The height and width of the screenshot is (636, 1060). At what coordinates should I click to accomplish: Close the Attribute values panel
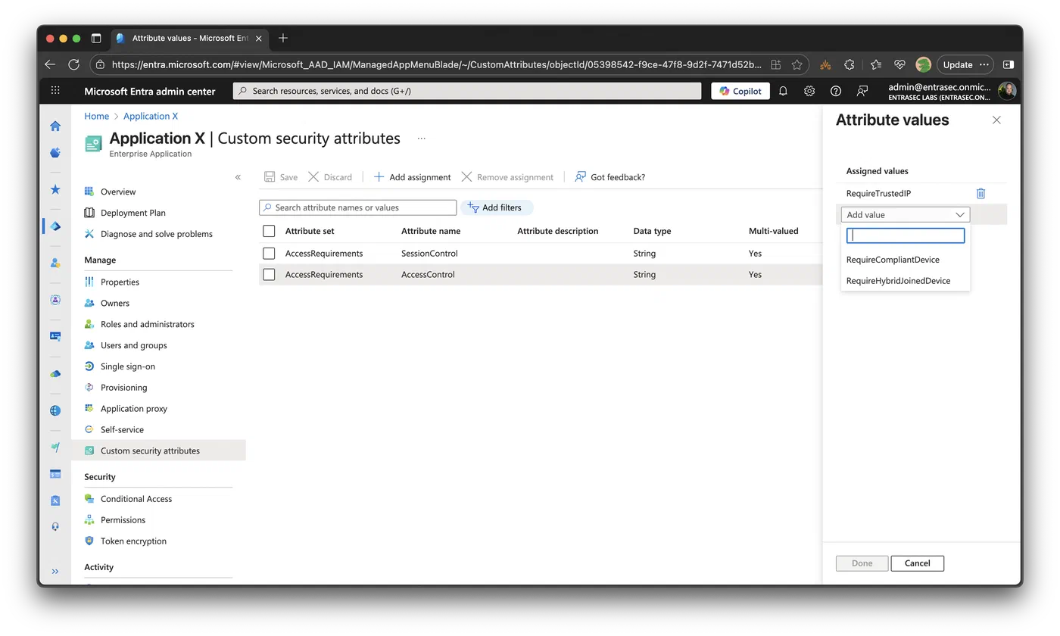click(x=996, y=120)
